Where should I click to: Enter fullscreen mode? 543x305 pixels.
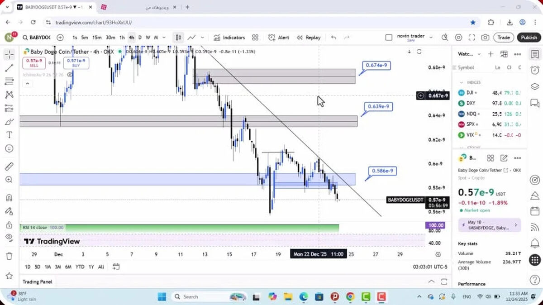pyautogui.click(x=472, y=38)
